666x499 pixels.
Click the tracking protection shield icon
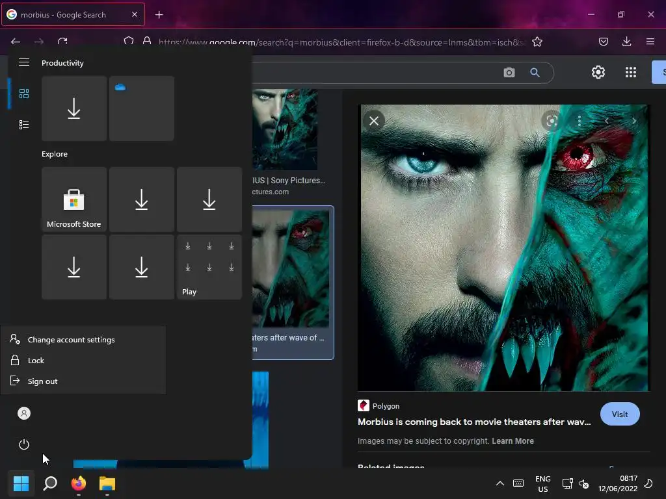click(129, 42)
